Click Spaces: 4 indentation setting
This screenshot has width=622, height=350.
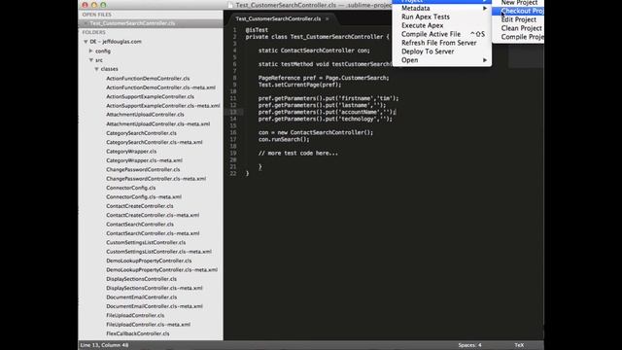click(x=469, y=345)
